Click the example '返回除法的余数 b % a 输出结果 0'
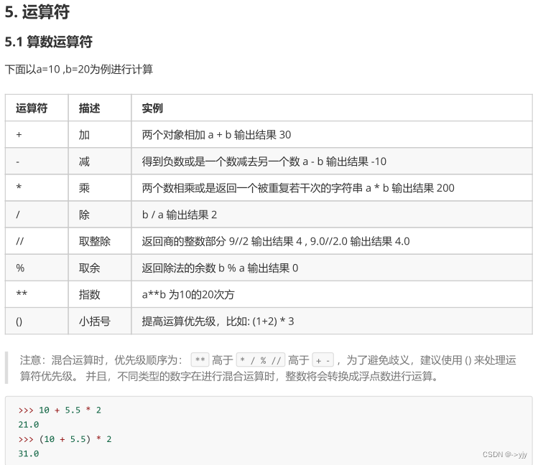This screenshot has width=538, height=465. click(x=220, y=268)
